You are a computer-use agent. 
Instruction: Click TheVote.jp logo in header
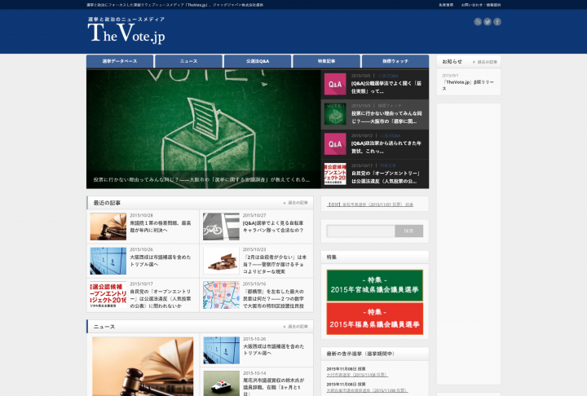[126, 33]
